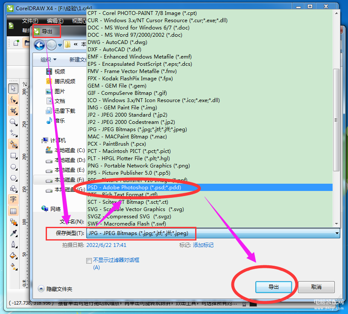Image resolution: width=348 pixels, height=314 pixels.
Task: Select the Text tool marked 字
Action: (13, 199)
